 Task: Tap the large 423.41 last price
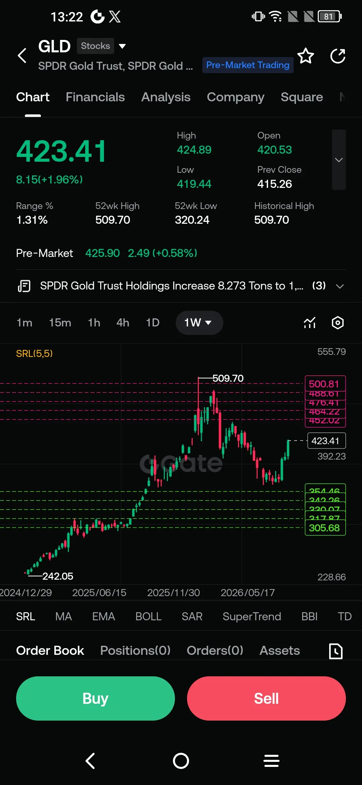[x=62, y=151]
